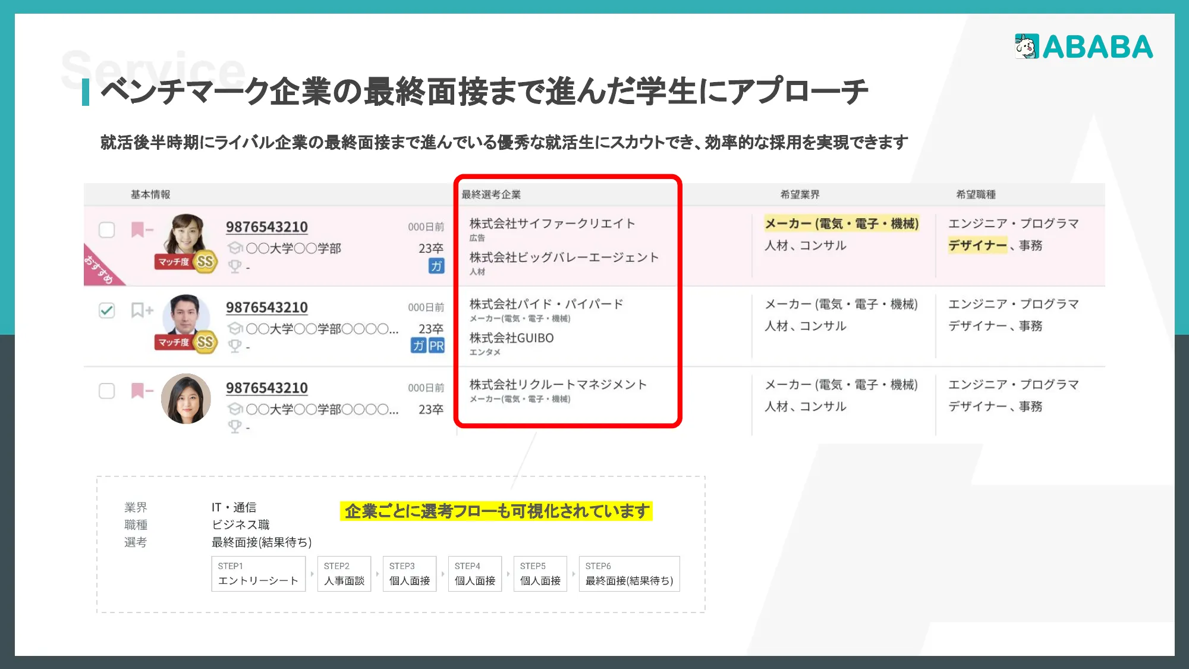Click STEP2 人事面談 box

point(344,574)
